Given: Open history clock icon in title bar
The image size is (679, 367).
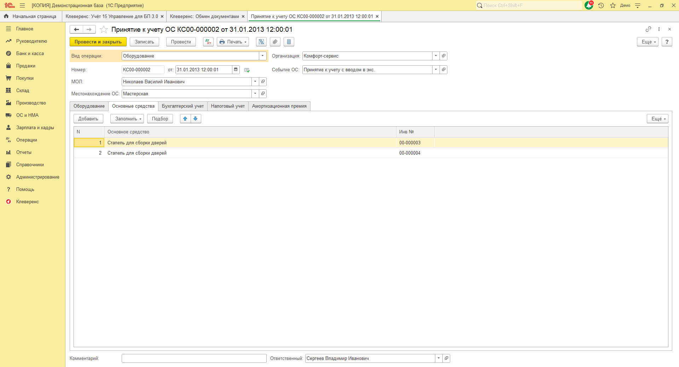Looking at the screenshot, I should click(601, 5).
